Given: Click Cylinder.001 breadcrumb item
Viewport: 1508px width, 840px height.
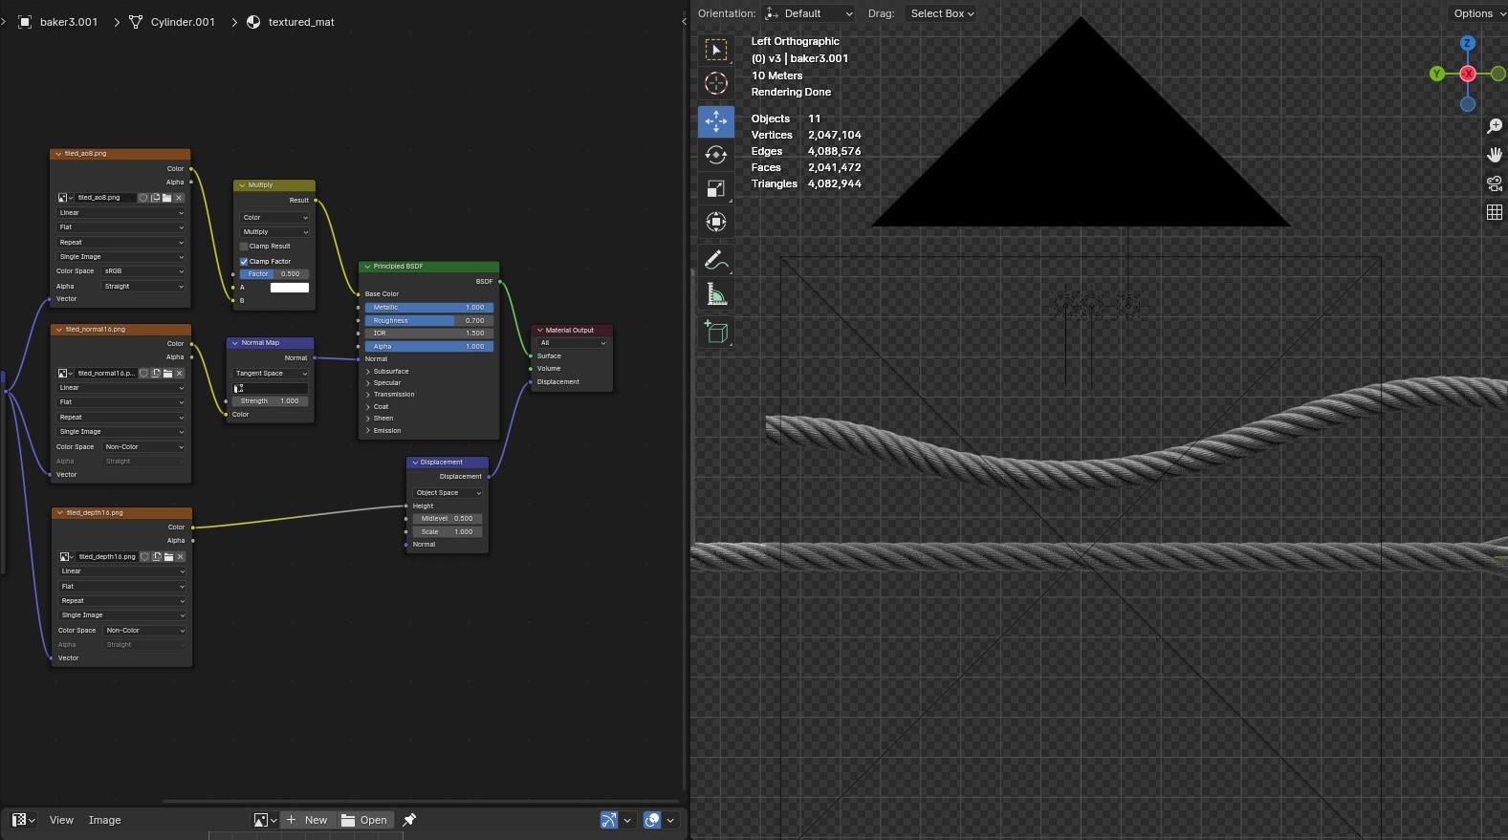Looking at the screenshot, I should pyautogui.click(x=173, y=22).
